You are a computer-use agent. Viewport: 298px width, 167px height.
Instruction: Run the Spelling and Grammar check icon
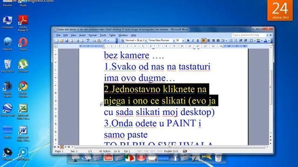click(88, 40)
